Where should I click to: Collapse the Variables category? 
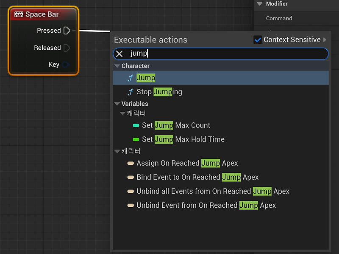click(x=117, y=104)
